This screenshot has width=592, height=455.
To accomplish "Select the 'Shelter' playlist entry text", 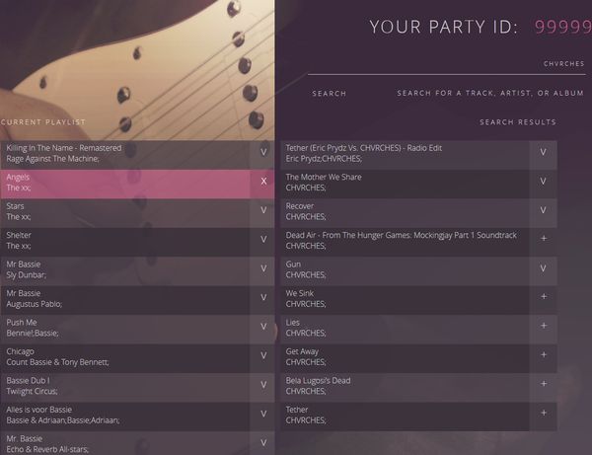I will pos(19,235).
